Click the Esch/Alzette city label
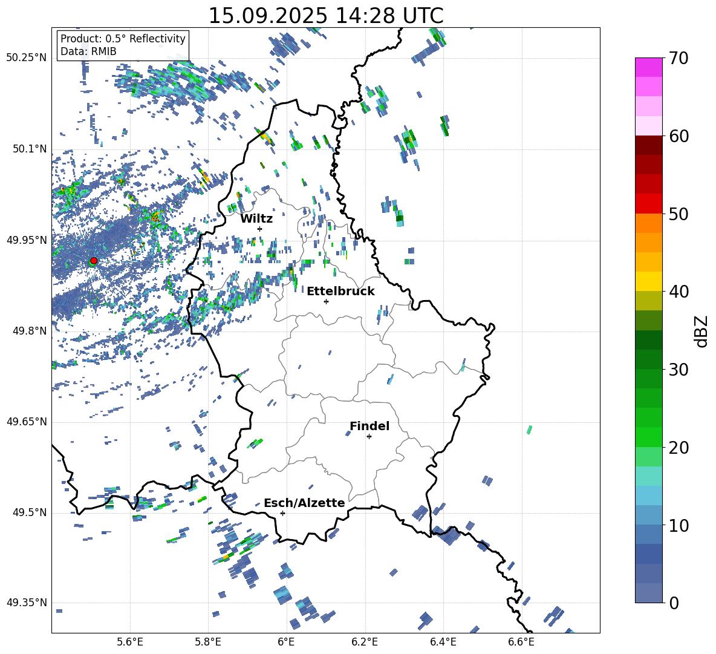Screen dimensions: 716x654 (304, 503)
